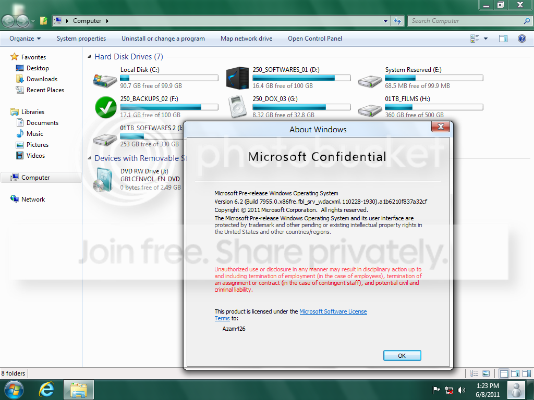Select Computer in navigation pane
This screenshot has height=400, width=534.
point(41,177)
